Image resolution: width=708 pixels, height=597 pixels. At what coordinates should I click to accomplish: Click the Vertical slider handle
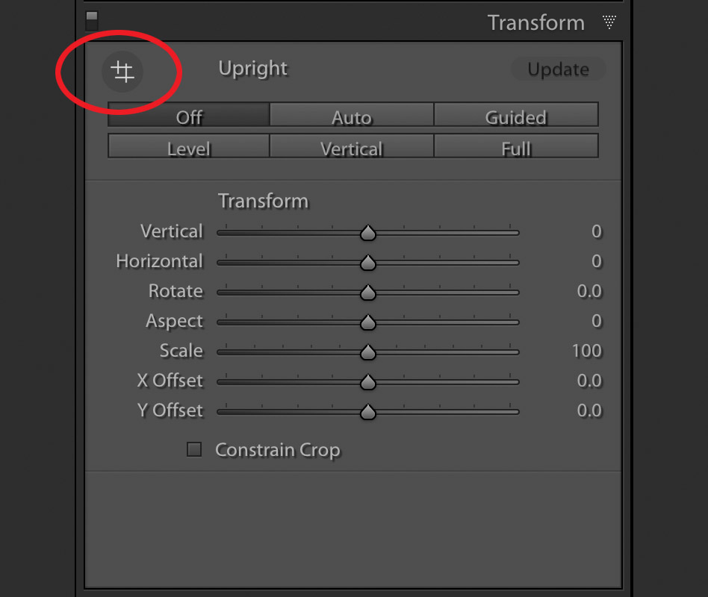pos(367,234)
